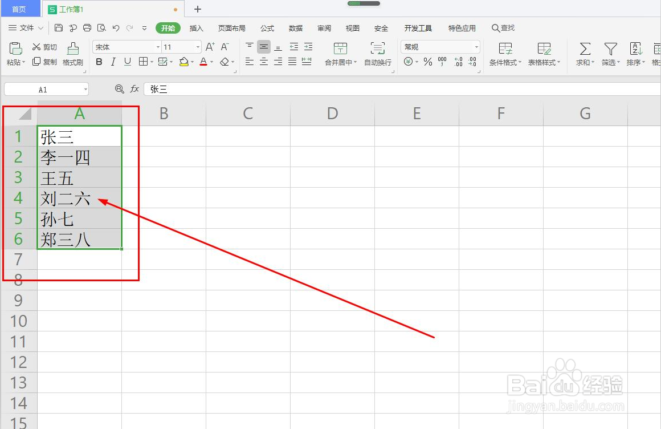Viewport: 661px width, 429px height.
Task: Toggle horizontal center alignment
Action: point(264,62)
